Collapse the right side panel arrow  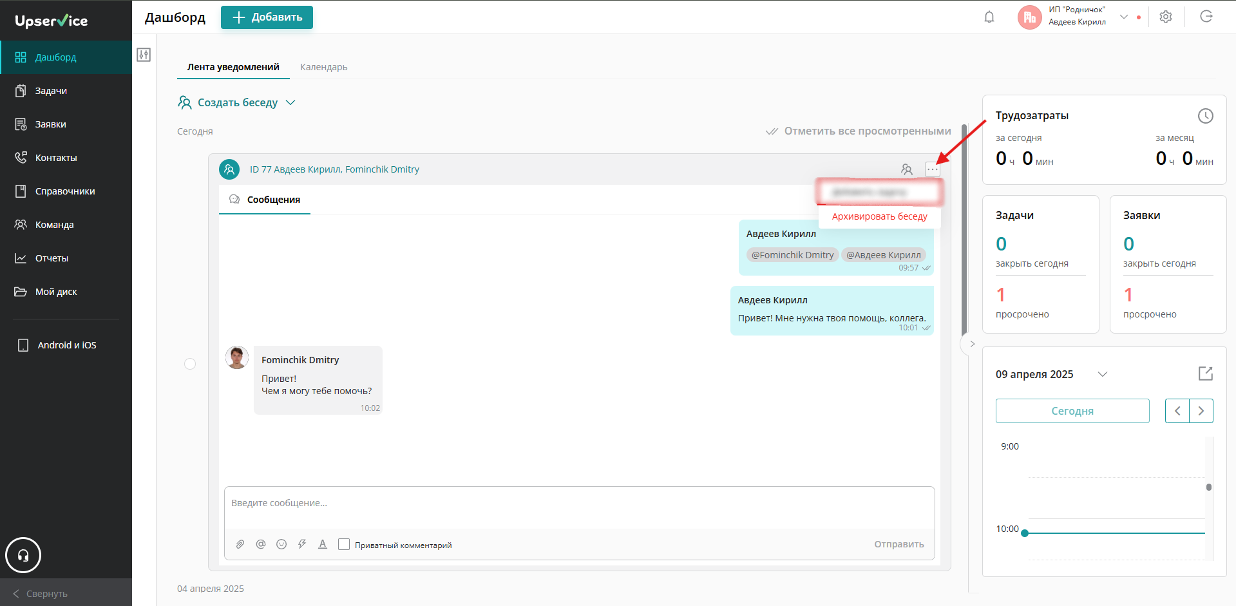coord(972,344)
